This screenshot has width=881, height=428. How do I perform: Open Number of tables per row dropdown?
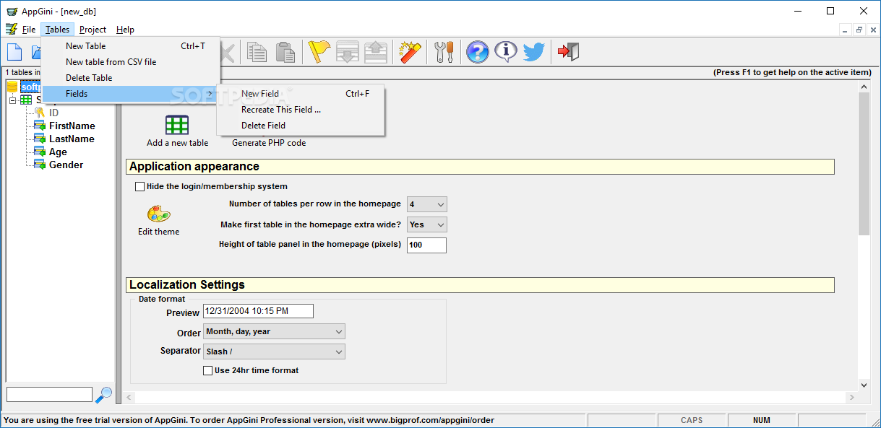pos(427,204)
